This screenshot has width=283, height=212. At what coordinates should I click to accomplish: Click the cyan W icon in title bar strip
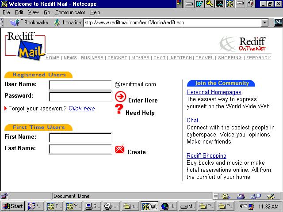pyautogui.click(x=199, y=4)
